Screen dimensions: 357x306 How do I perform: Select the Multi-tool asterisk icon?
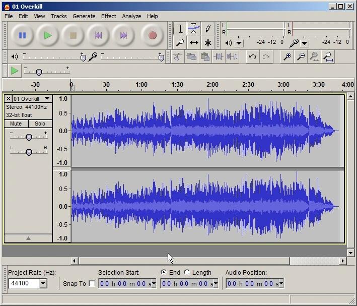207,43
